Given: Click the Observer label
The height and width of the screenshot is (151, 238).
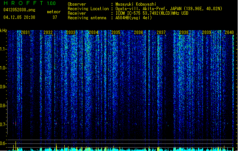Looking at the screenshot, I should point(77,4).
